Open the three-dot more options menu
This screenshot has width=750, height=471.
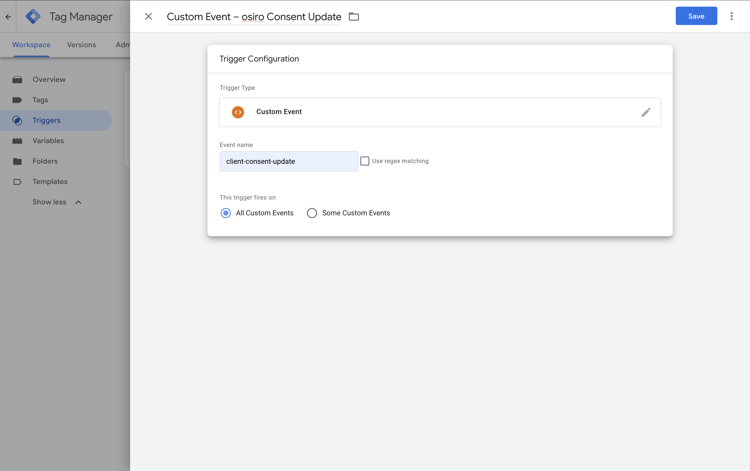(x=731, y=16)
